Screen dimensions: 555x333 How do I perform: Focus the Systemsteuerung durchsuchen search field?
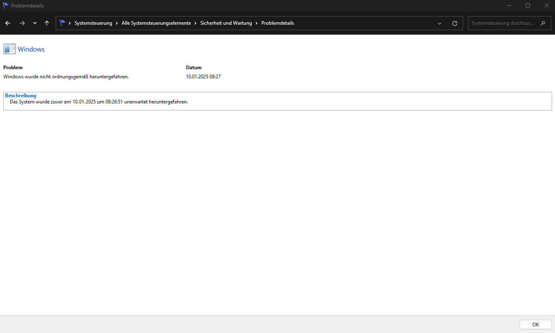(509, 23)
